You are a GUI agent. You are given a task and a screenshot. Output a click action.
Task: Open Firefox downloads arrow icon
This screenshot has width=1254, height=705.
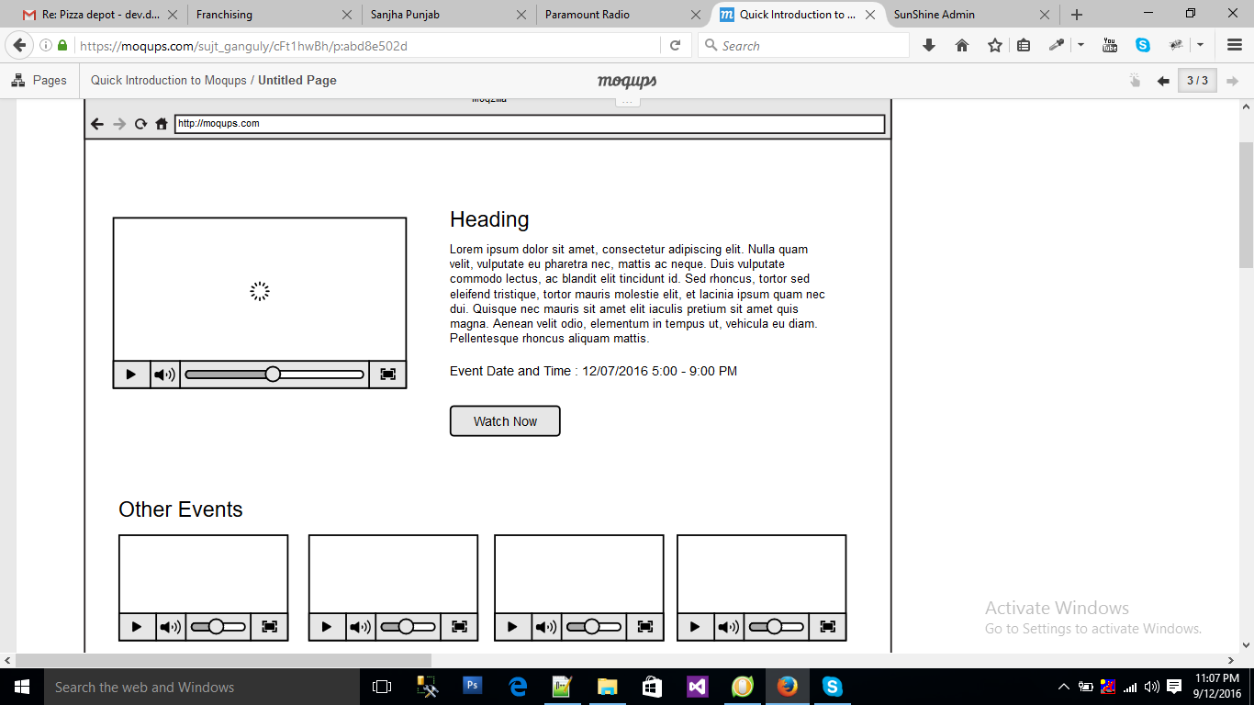click(929, 46)
